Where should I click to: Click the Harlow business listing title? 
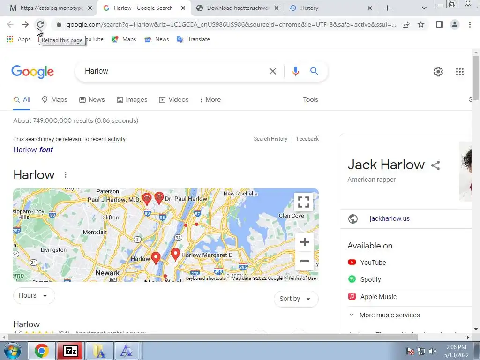coord(26,324)
